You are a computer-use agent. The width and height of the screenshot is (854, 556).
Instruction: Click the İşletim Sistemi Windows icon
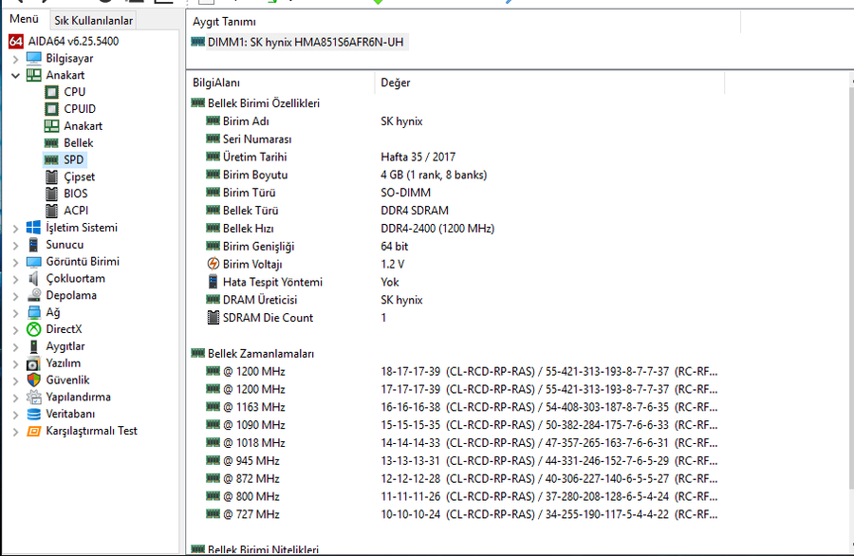34,228
